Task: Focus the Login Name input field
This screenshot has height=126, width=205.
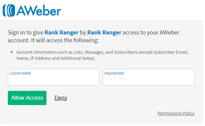Action: coord(54,77)
